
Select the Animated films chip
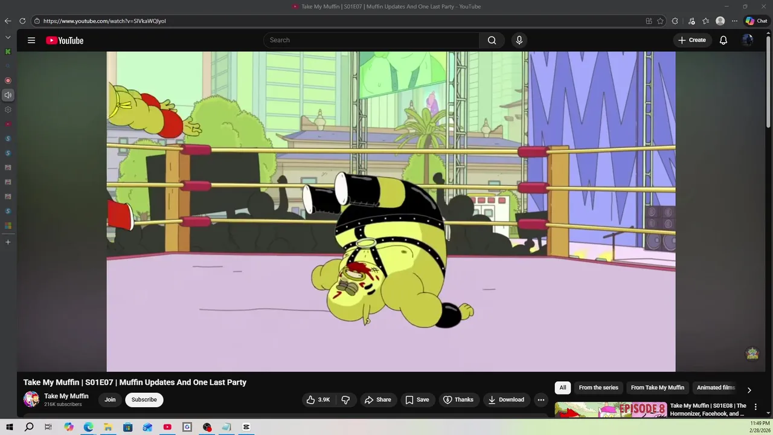click(716, 388)
